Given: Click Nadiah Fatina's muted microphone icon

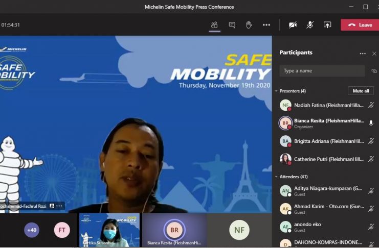Looking at the screenshot, I should 371,105.
